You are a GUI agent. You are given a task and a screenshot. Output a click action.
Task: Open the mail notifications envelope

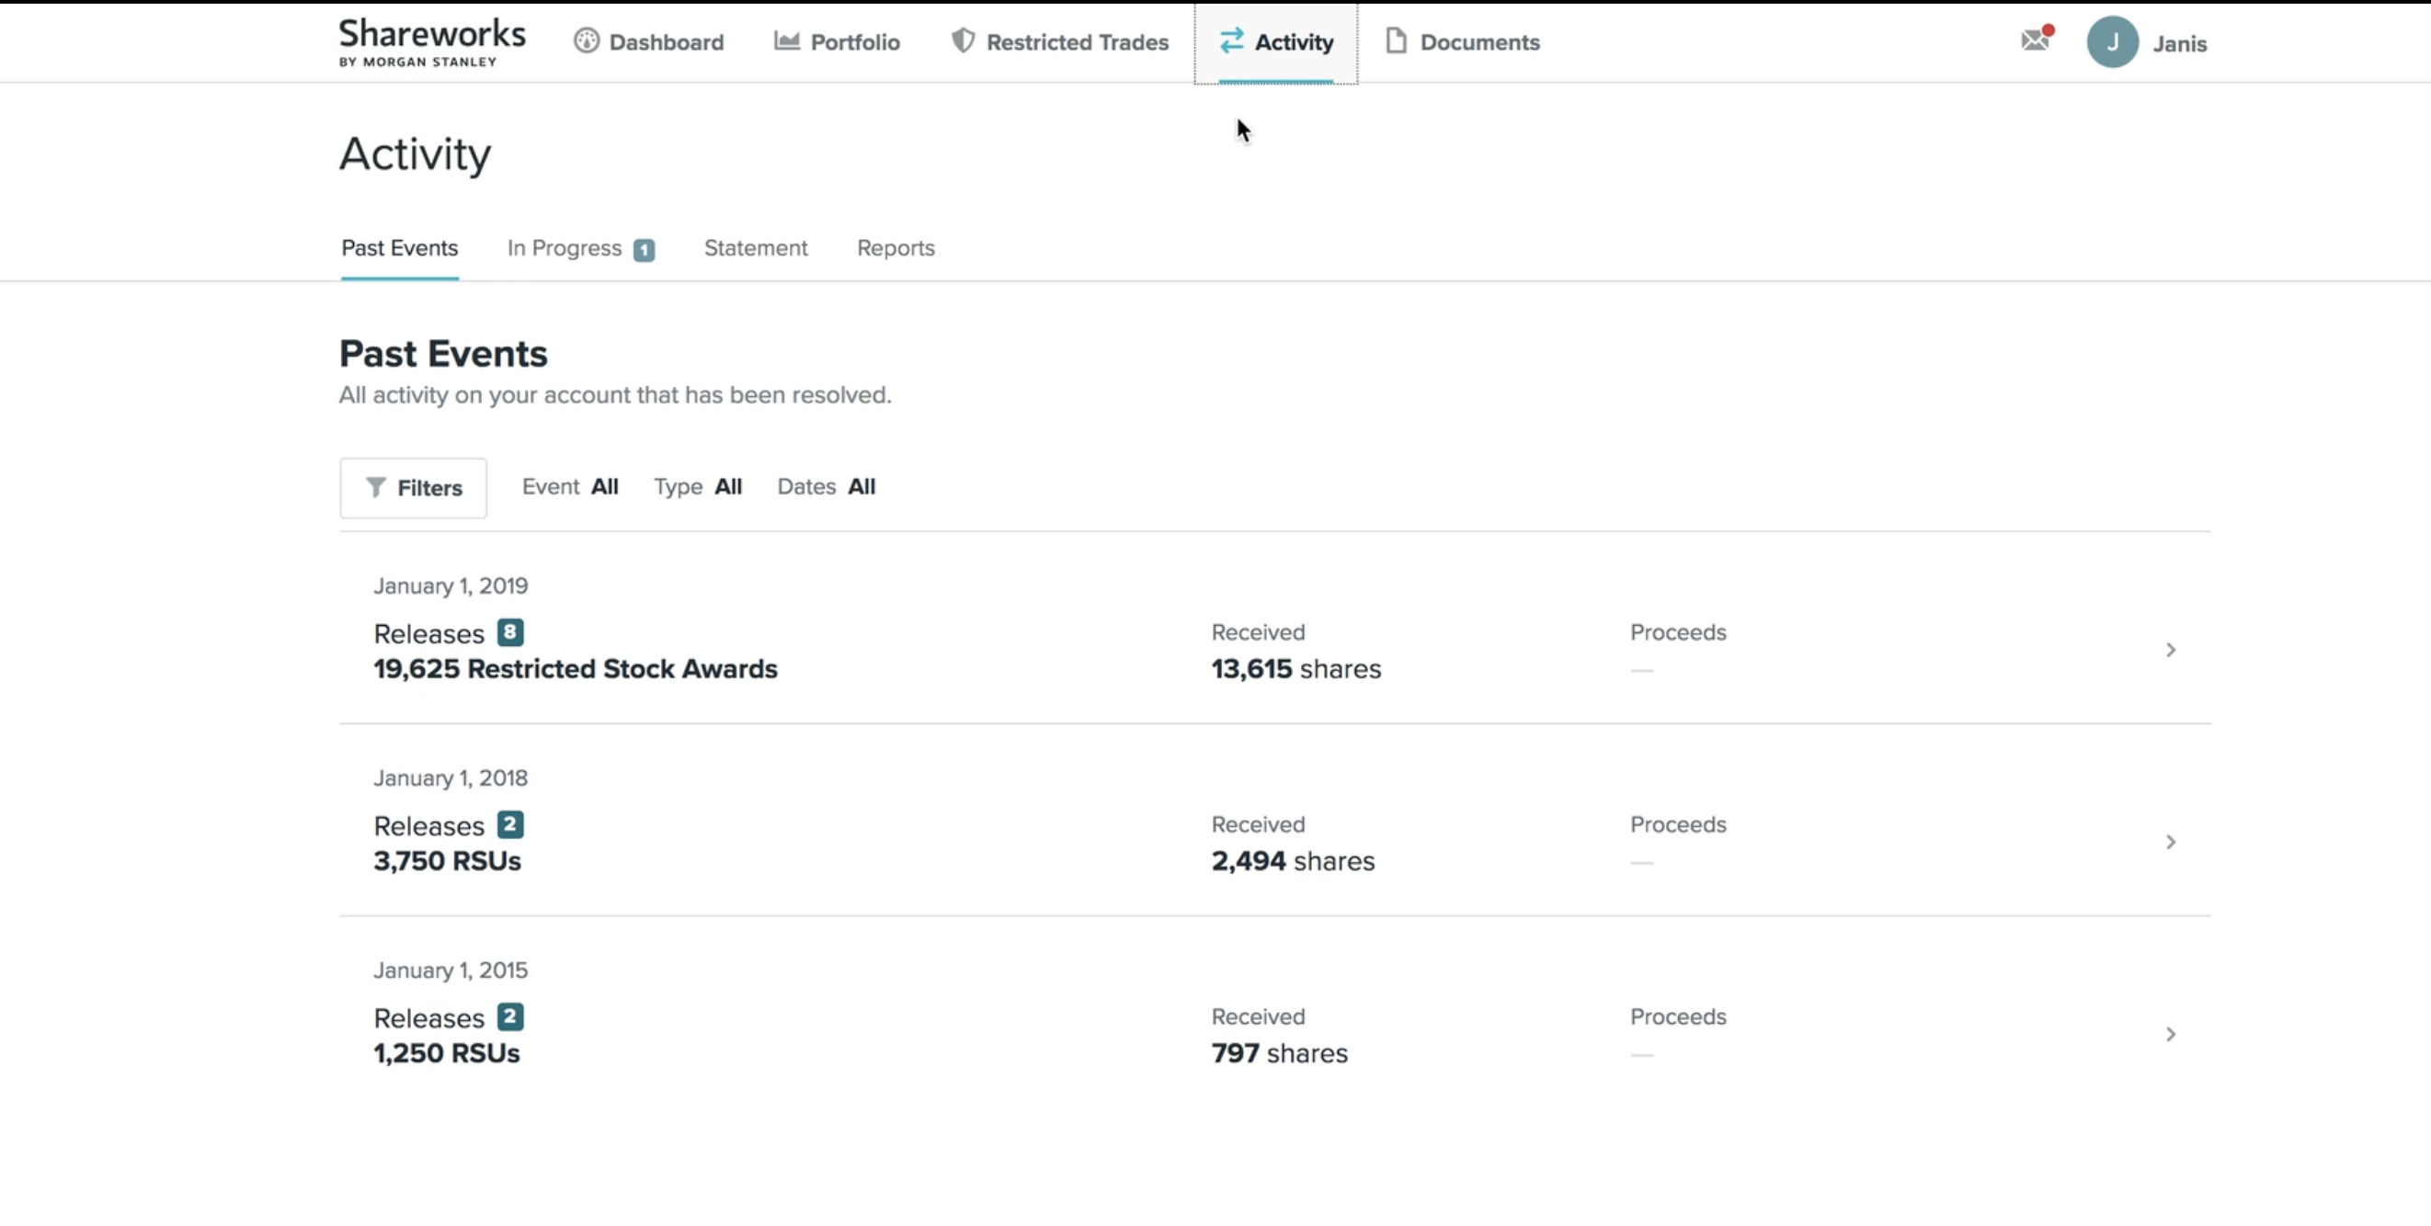coord(2035,40)
